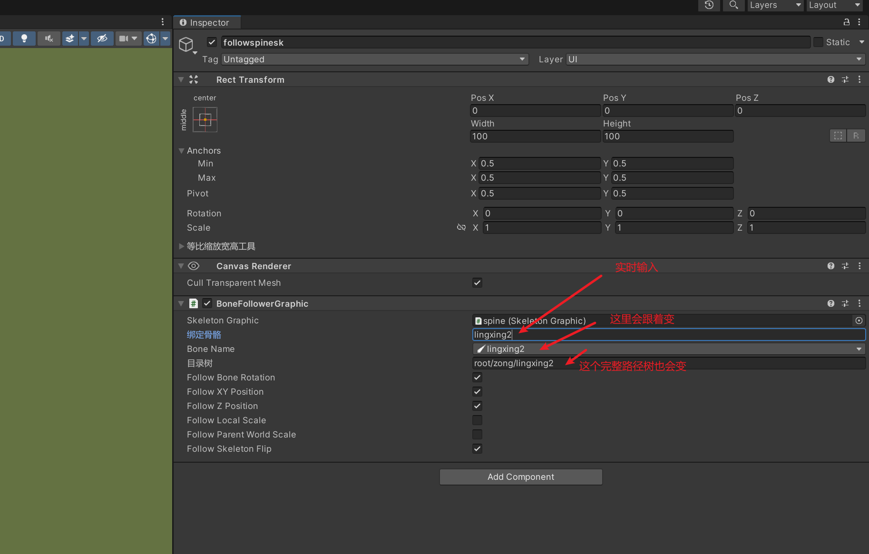Toggle Follow Z Position checkbox

pos(477,406)
